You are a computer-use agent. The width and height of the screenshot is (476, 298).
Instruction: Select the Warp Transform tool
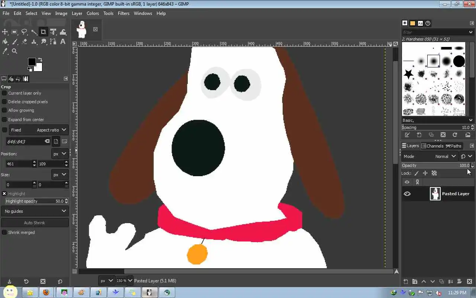click(x=63, y=32)
